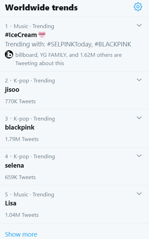Open the Lisa trending topic
Viewport: 149px width, 239px height.
point(11,203)
